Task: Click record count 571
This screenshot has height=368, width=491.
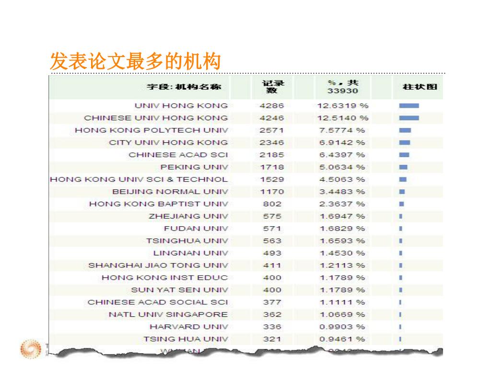Action: tap(272, 229)
